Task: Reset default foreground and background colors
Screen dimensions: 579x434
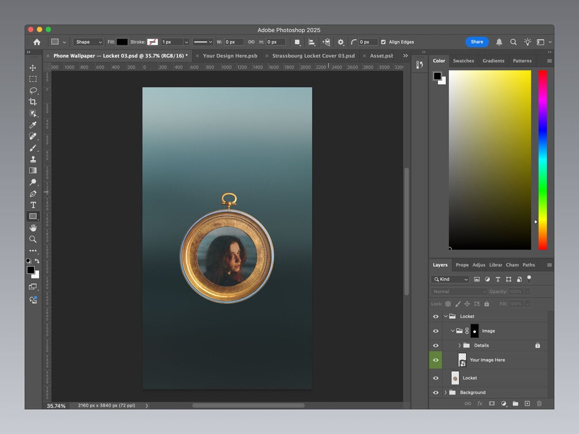Action: pyautogui.click(x=28, y=261)
